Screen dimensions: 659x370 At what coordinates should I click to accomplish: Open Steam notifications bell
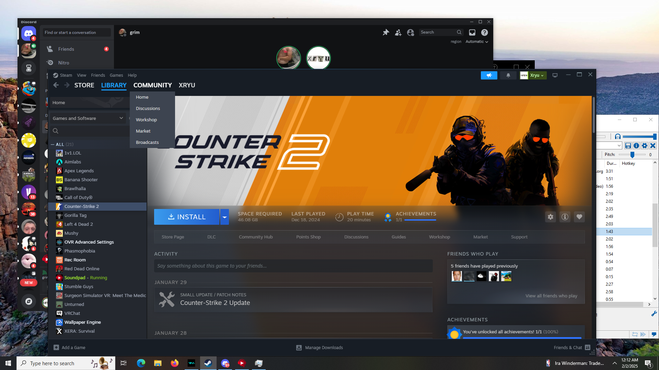[508, 75]
